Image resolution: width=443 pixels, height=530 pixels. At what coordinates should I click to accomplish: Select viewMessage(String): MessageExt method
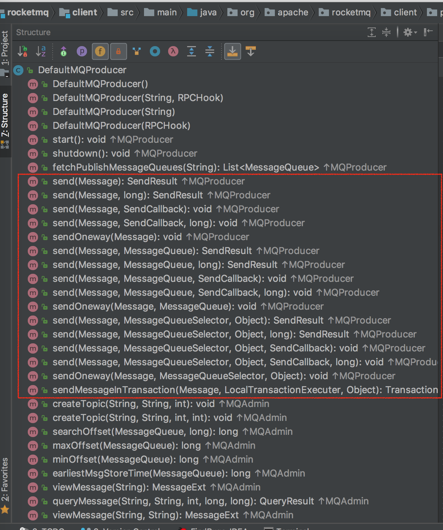point(156,487)
